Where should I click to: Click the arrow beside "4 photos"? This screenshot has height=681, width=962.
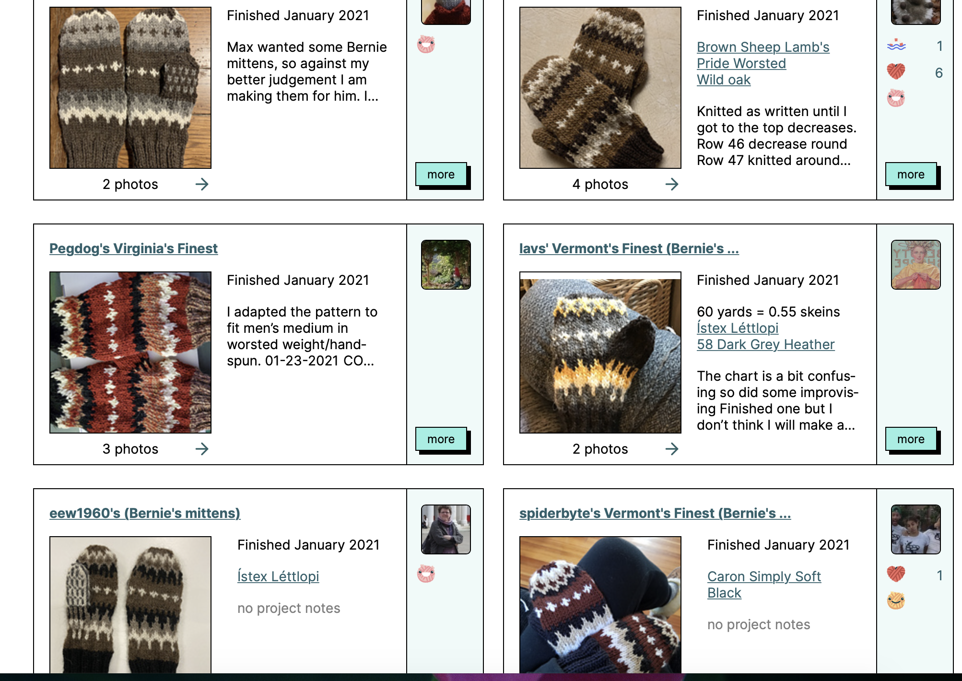pos(672,184)
